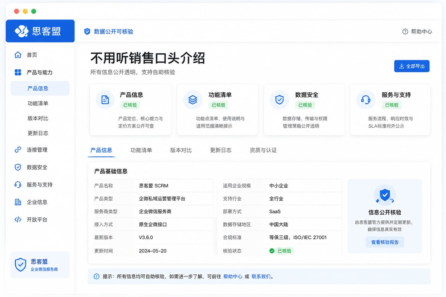
Task: Click the 全部导出 button
Action: (412, 66)
